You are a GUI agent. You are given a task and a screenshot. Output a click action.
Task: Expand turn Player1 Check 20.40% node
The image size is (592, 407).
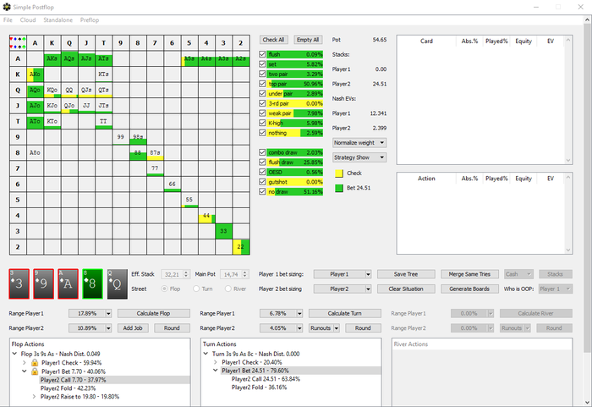click(216, 362)
